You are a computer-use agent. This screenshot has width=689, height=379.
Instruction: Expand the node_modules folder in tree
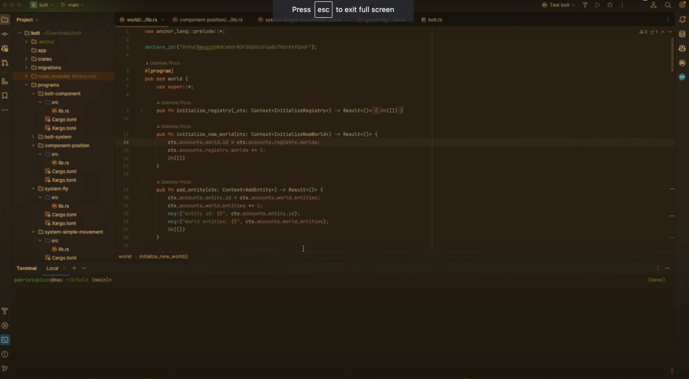coord(26,76)
